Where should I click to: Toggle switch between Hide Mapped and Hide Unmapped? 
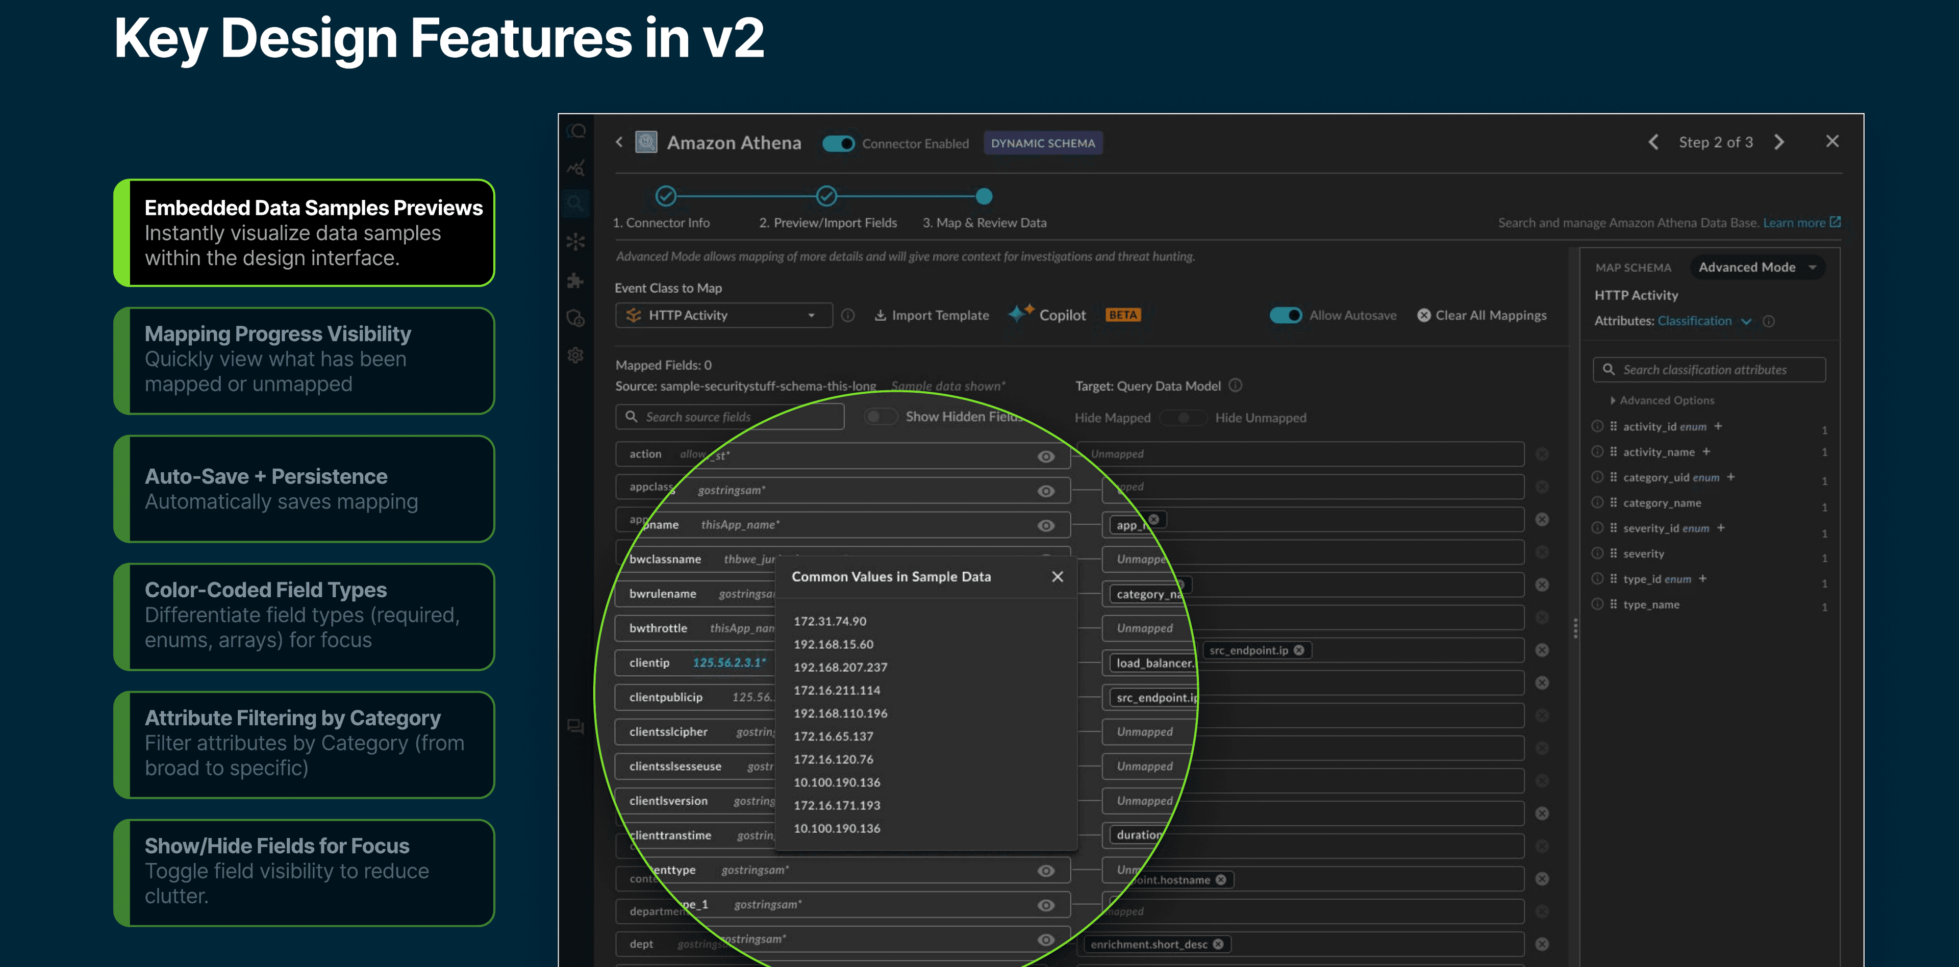[1183, 417]
